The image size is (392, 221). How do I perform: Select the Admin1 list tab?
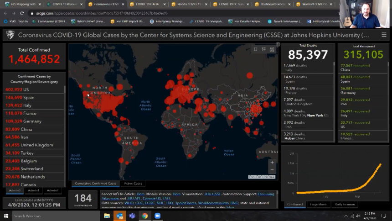pyautogui.click(x=33, y=190)
